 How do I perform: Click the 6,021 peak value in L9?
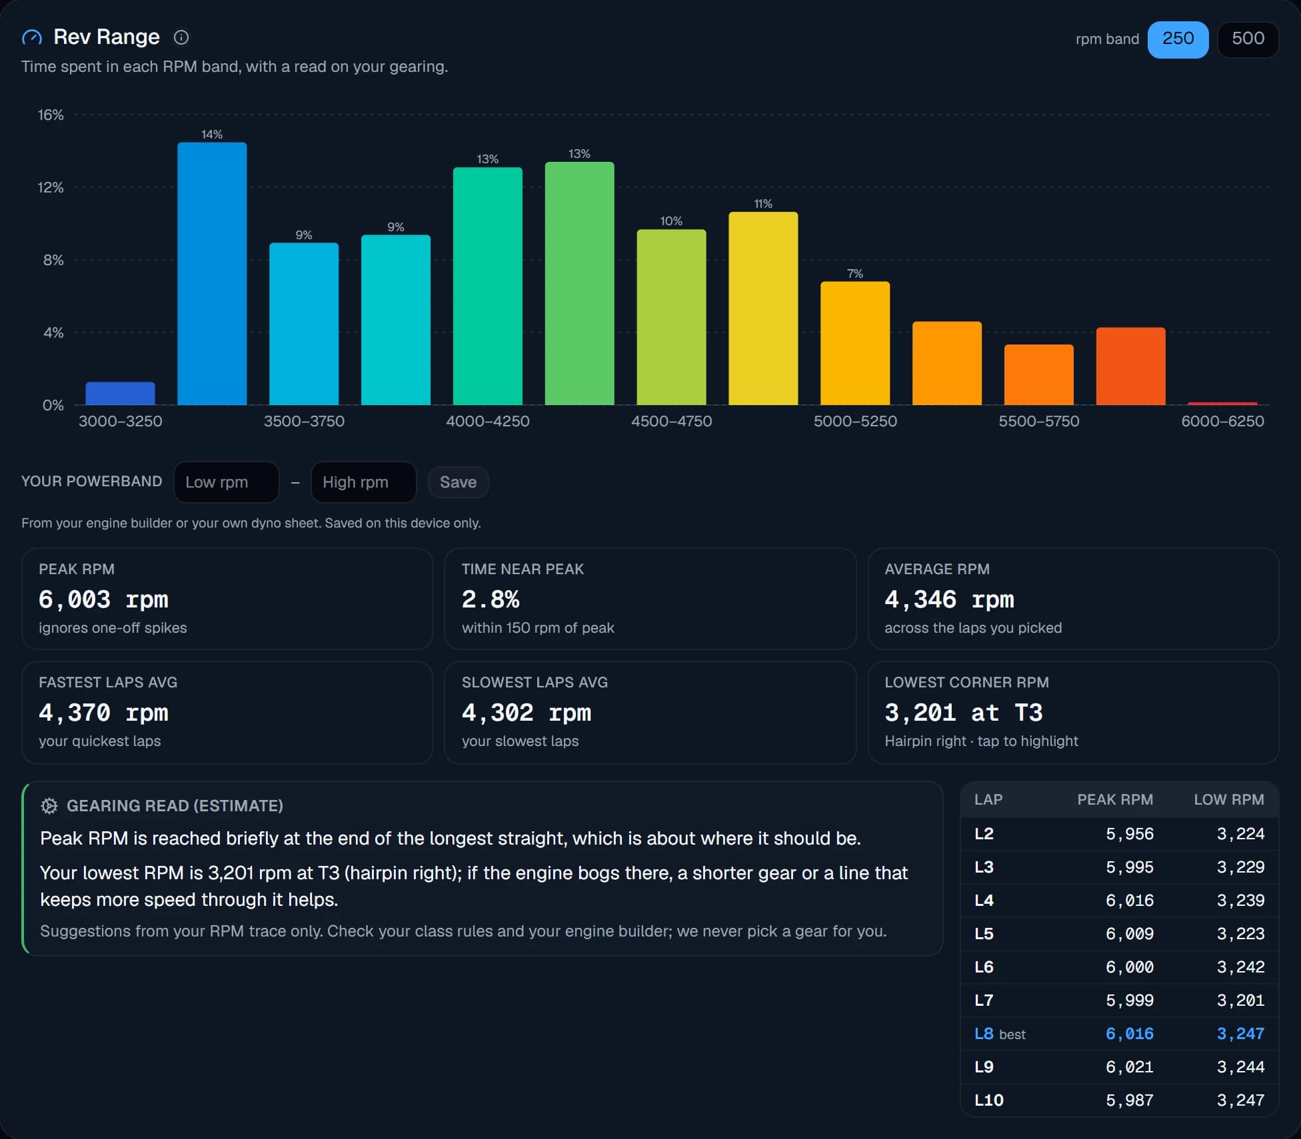pos(1130,1067)
